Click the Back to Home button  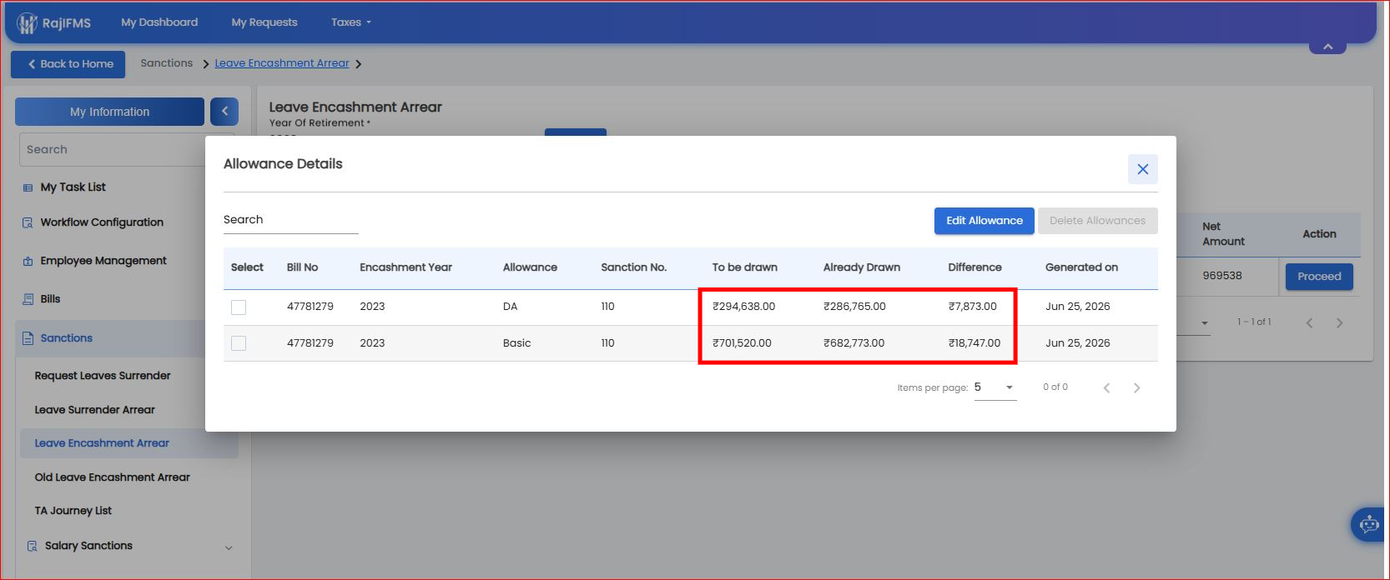coord(68,64)
